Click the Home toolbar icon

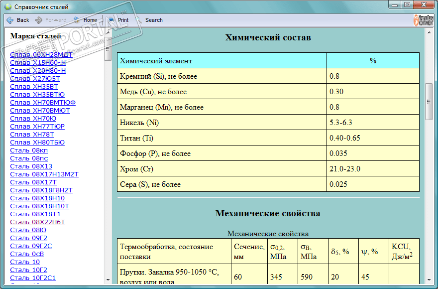(x=77, y=20)
